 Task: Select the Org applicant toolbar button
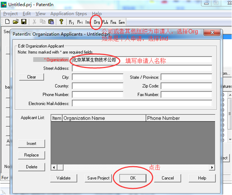point(97,22)
